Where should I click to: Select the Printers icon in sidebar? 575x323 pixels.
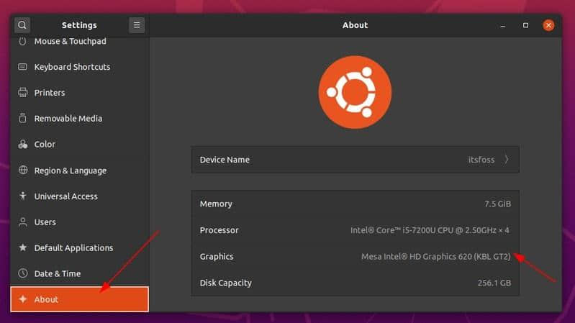pos(22,93)
